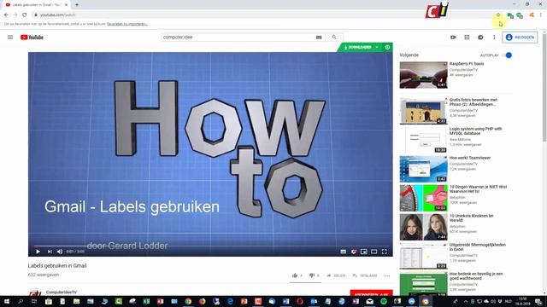Click the green DOWNLOADEN button
547x307 pixels.
(357, 48)
